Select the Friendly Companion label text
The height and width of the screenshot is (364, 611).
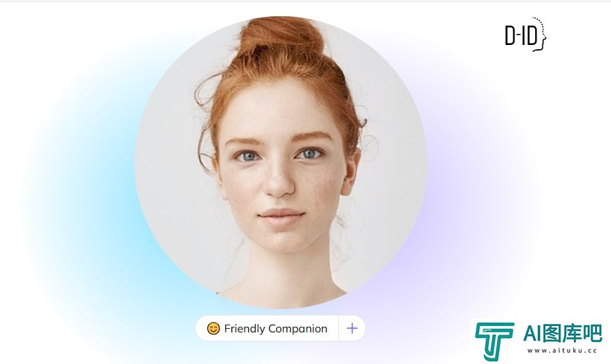point(276,329)
